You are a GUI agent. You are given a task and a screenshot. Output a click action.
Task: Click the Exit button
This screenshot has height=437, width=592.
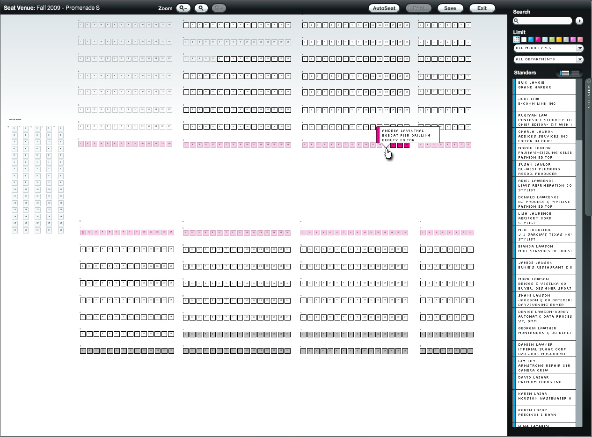coord(482,8)
